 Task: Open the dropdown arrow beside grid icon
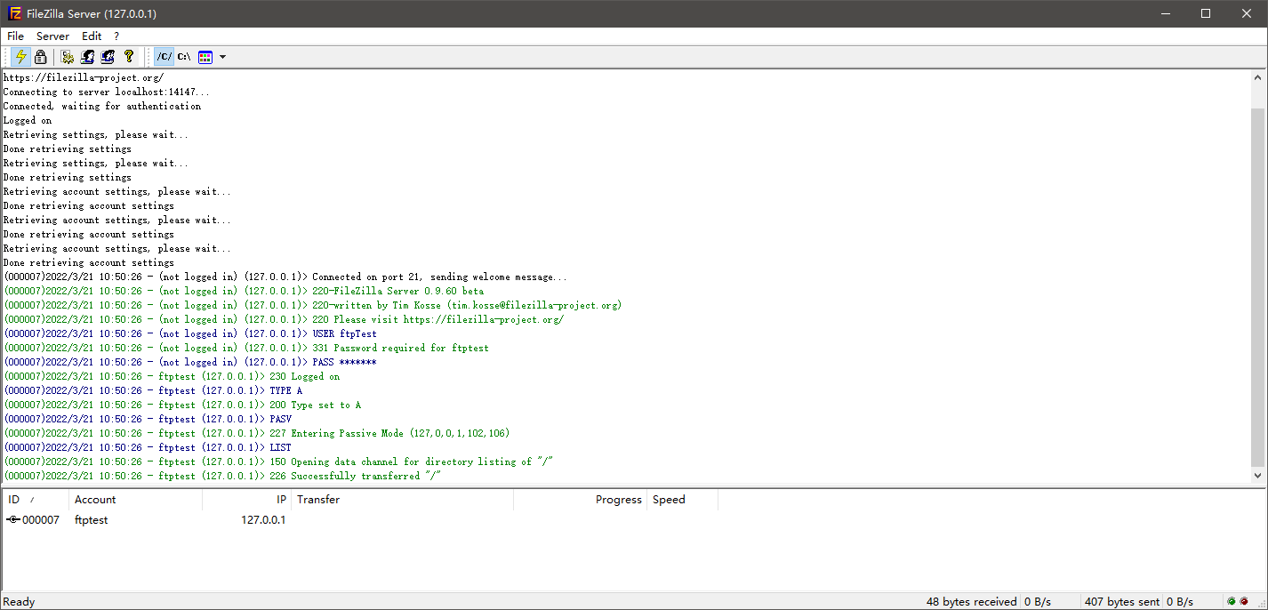pyautogui.click(x=222, y=57)
